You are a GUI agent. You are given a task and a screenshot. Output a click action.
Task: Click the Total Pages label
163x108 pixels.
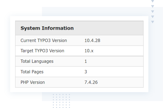tap(32, 72)
